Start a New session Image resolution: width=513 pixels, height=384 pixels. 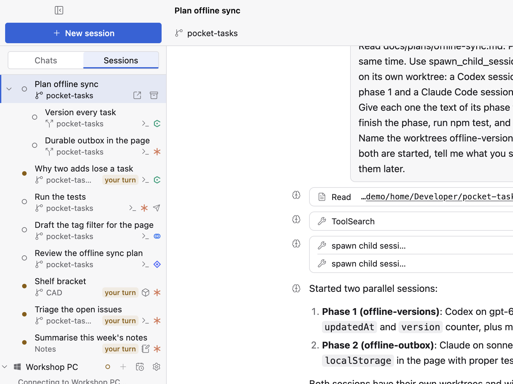83,33
